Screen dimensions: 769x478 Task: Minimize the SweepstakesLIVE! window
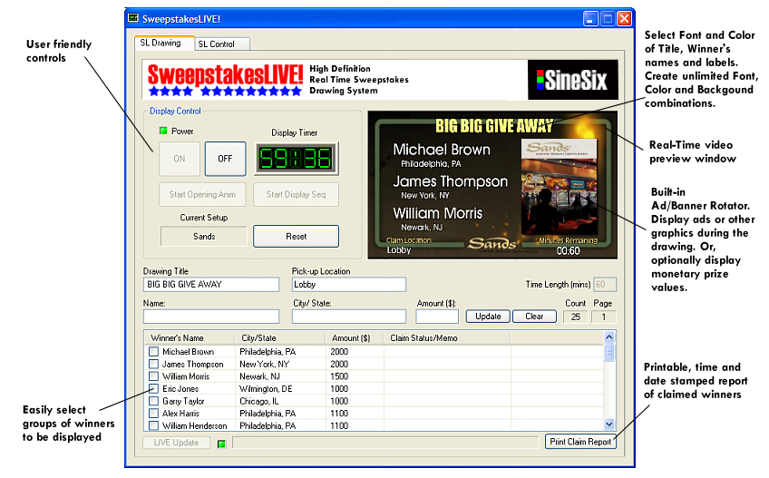tap(590, 19)
